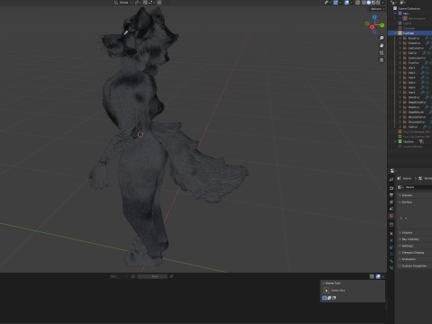This screenshot has height=324, width=432.
Task: Open the last blue constraints properties tab
Action: coord(391,268)
